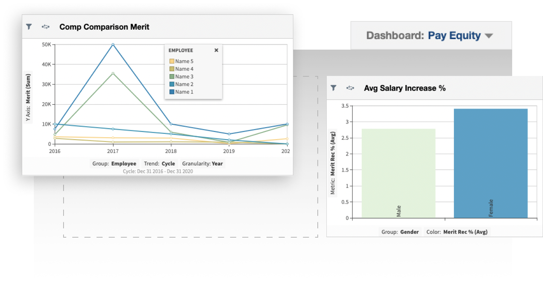Toggle Name 5 in the Employee legend
Screen dimensions: 543x282
184,61
